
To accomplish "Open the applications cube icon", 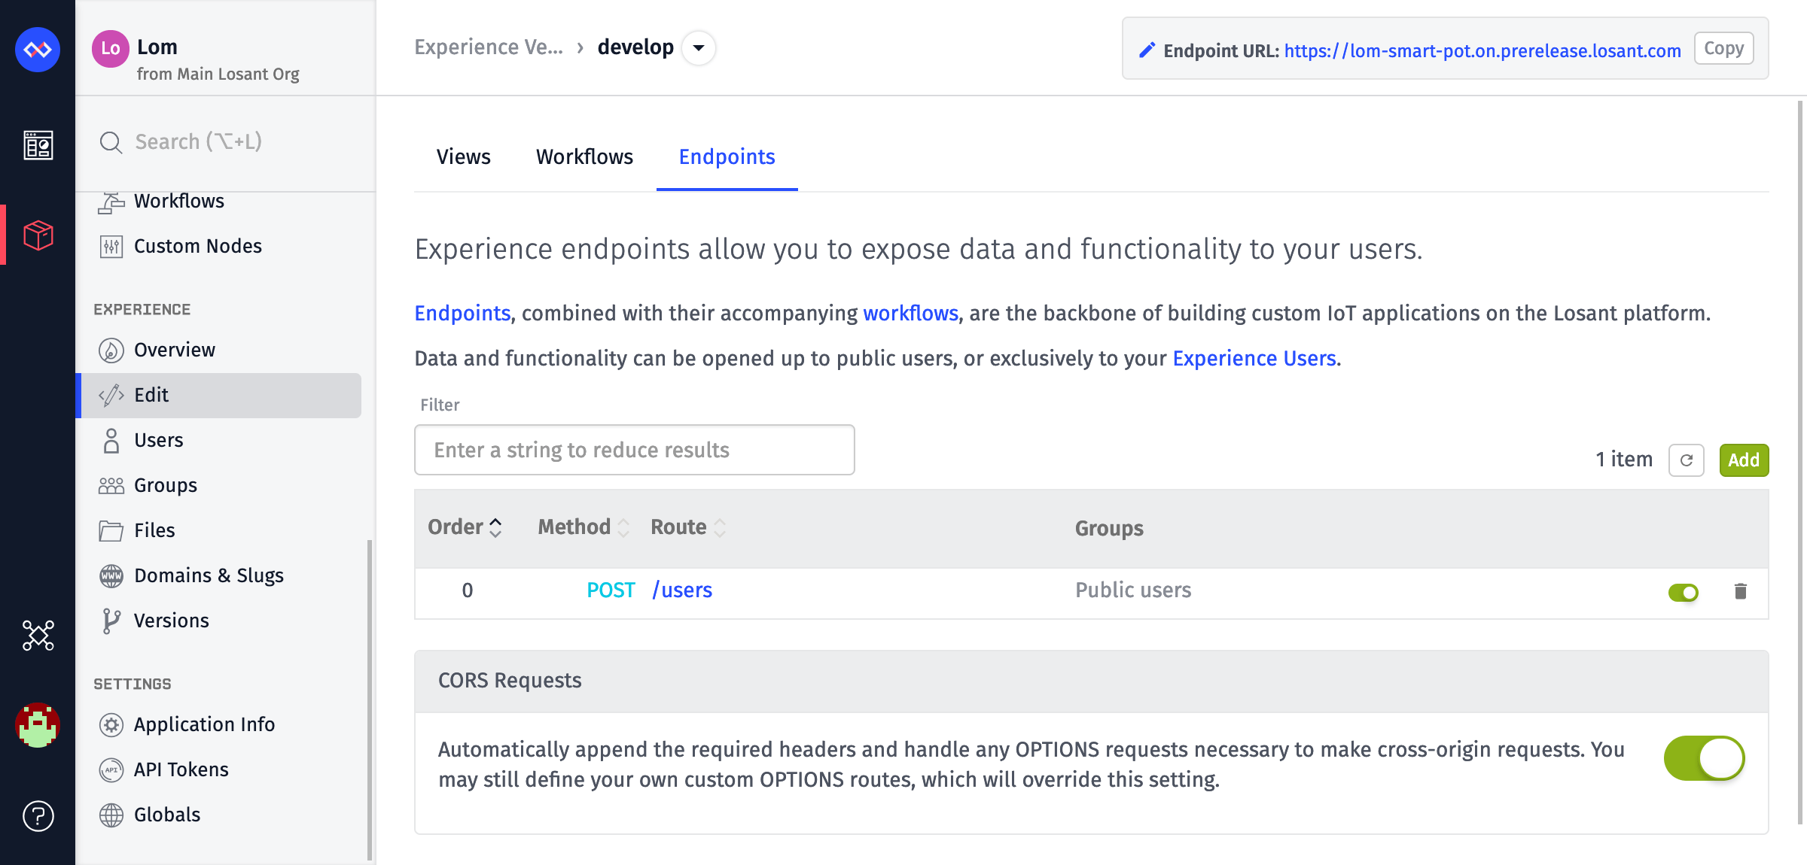I will 38,235.
